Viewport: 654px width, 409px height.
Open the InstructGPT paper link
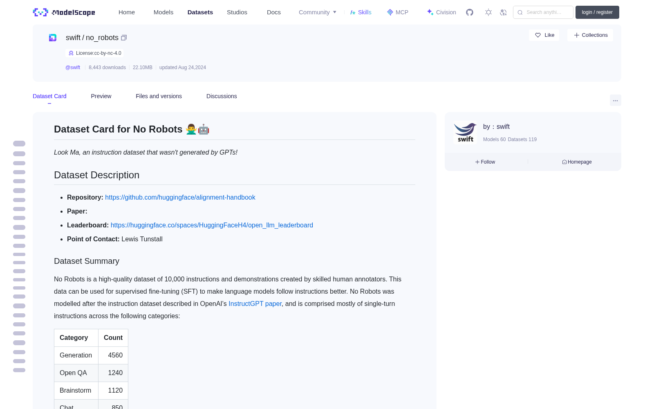(255, 303)
